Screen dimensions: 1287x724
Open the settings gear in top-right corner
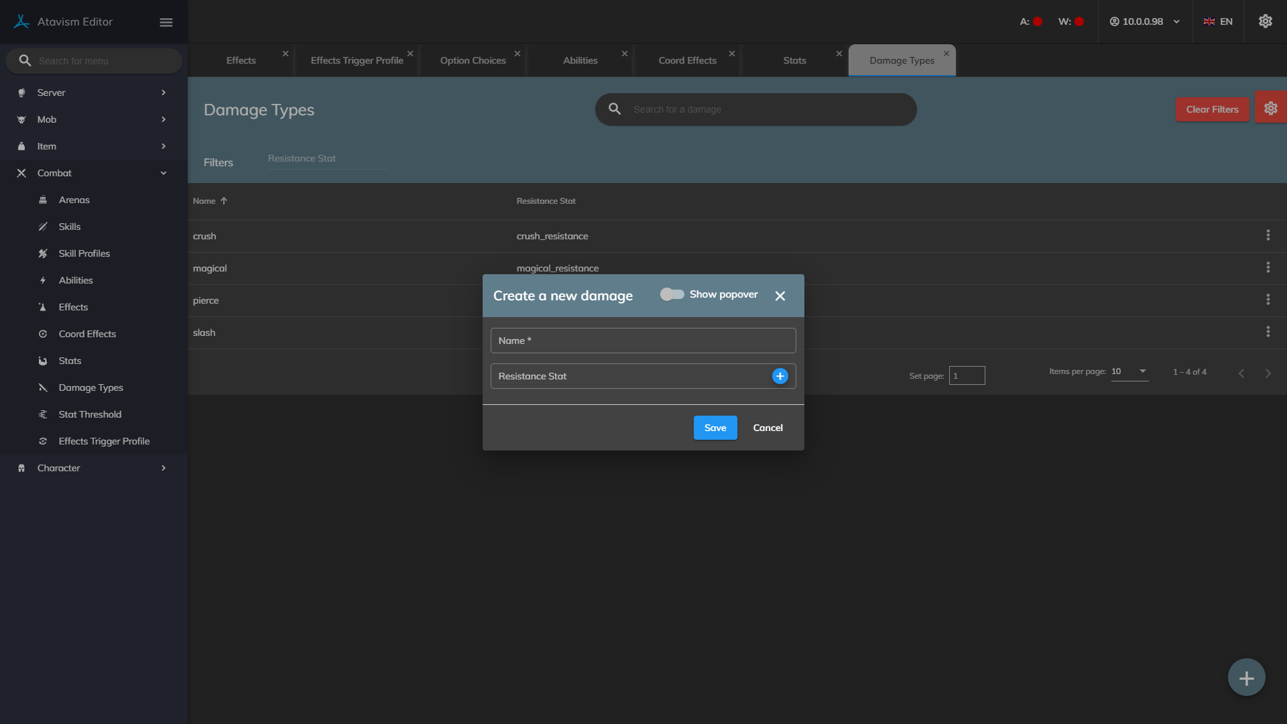point(1265,21)
